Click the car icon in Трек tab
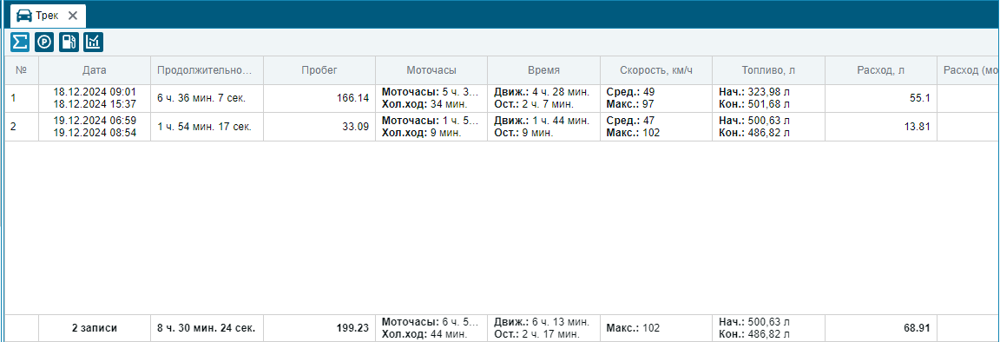This screenshot has width=1000, height=342. click(x=23, y=16)
